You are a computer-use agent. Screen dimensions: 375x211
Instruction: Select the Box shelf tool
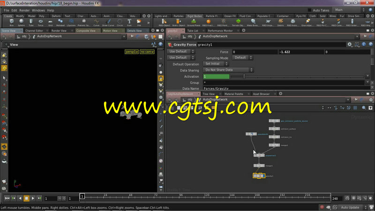(x=12, y=23)
